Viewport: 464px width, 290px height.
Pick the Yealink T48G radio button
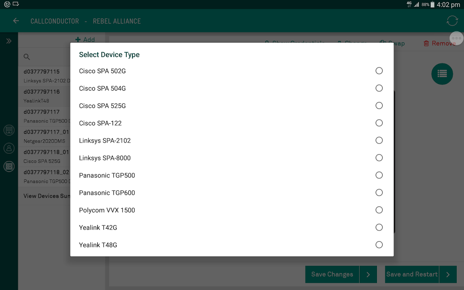click(379, 245)
